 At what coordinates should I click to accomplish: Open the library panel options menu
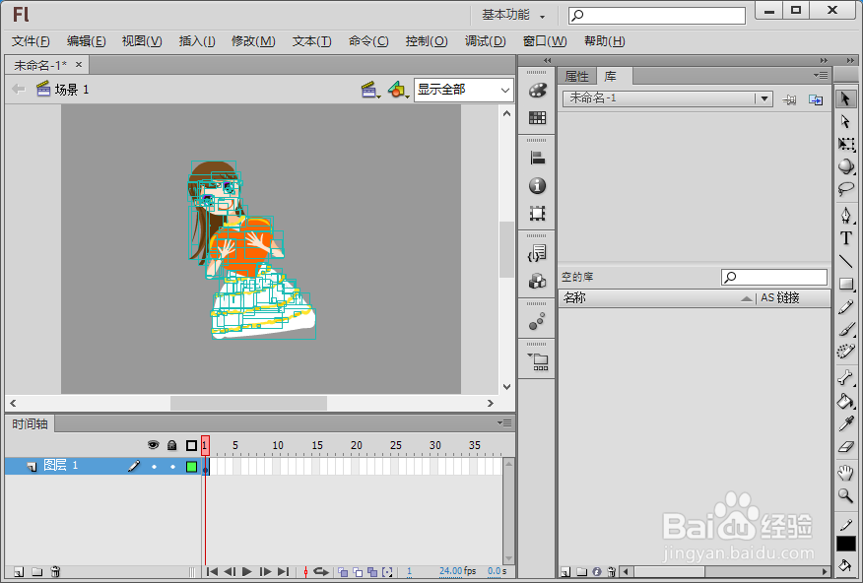[x=821, y=76]
